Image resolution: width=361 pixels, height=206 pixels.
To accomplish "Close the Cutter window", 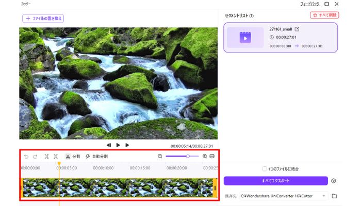I will [x=337, y=4].
